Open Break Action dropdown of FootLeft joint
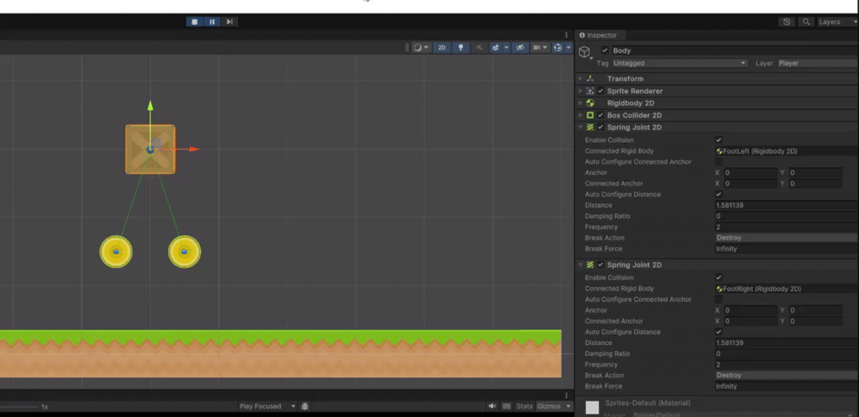859x417 pixels. (787, 238)
